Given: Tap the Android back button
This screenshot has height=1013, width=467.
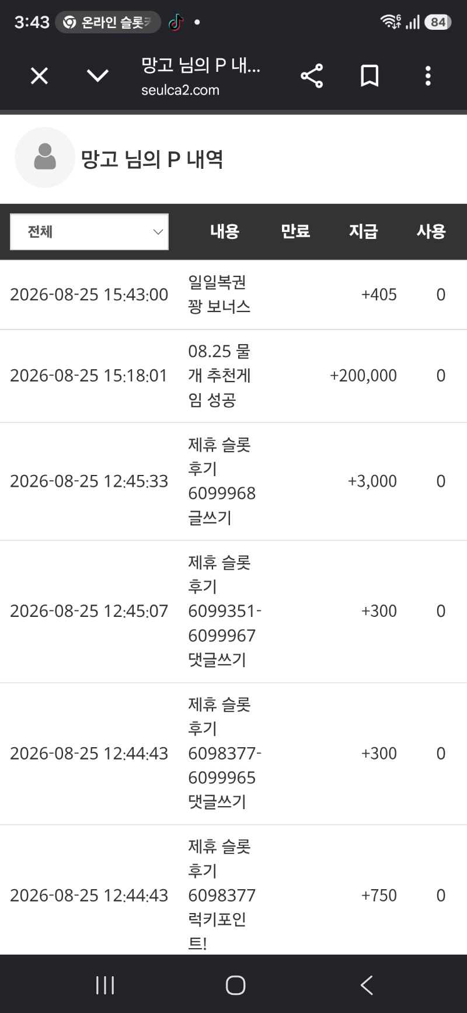Looking at the screenshot, I should [367, 986].
